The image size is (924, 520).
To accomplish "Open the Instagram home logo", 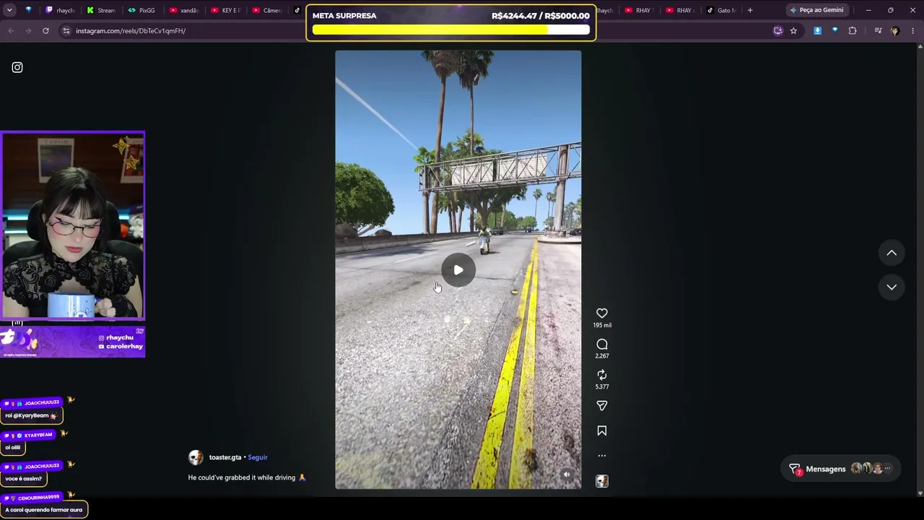I will coord(17,67).
